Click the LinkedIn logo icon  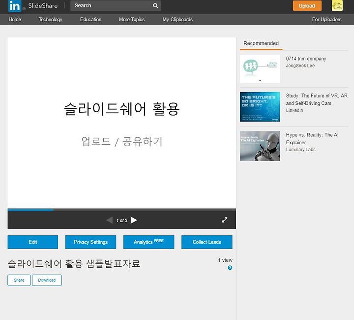(15, 5)
